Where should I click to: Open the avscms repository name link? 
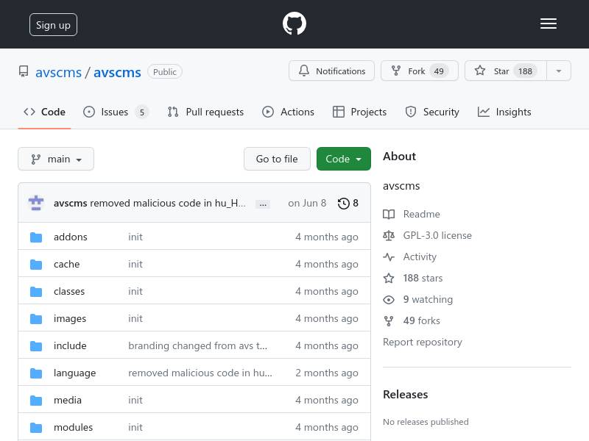[117, 72]
